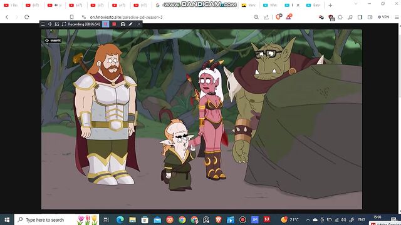The height and width of the screenshot is (225, 401).
Task: Click the address bar showing on.fmoviesto.site
Action: (x=126, y=17)
